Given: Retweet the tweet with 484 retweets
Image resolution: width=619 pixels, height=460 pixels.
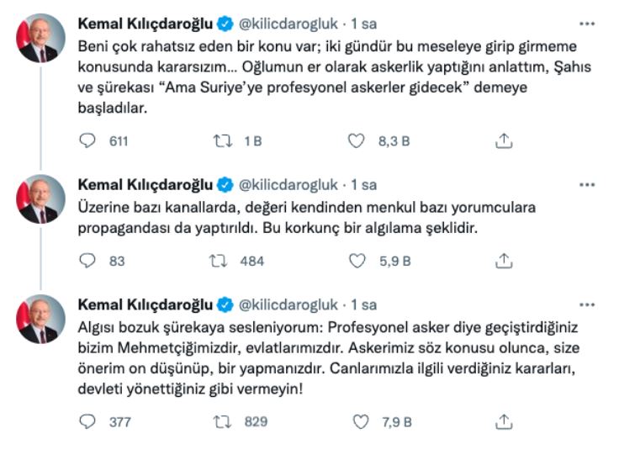Looking at the screenshot, I should [223, 262].
